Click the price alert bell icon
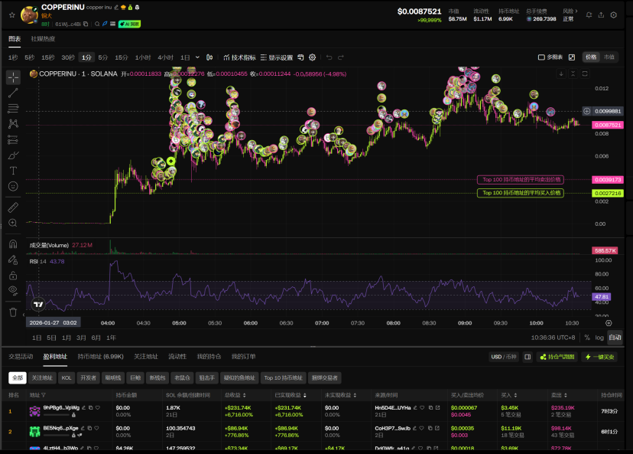The image size is (633, 454). pyautogui.click(x=589, y=15)
